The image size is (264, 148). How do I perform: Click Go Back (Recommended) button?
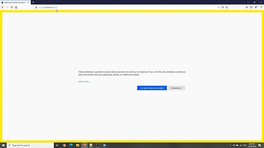152,88
